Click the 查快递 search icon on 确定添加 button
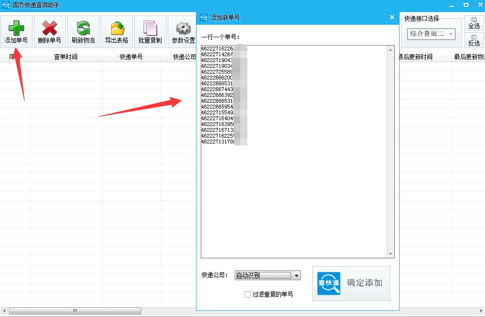 pyautogui.click(x=329, y=283)
